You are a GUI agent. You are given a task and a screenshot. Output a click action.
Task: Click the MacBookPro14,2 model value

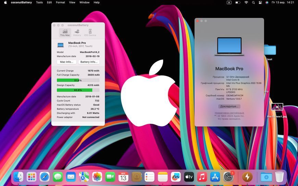point(89,52)
